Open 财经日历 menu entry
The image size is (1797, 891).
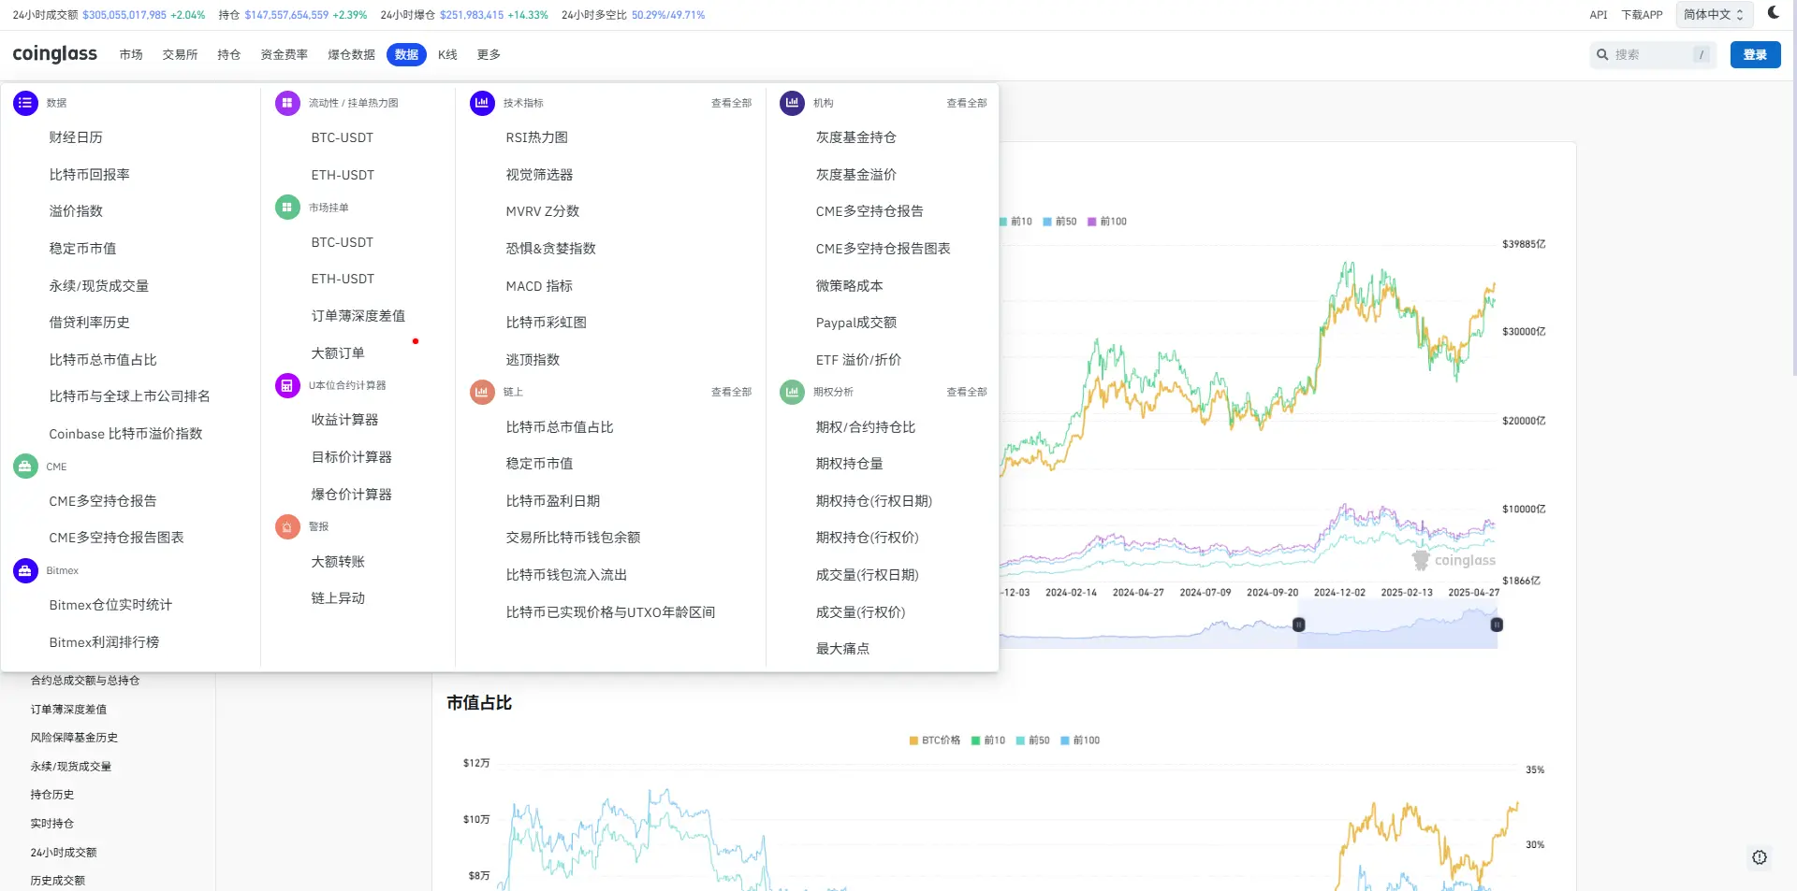click(76, 137)
